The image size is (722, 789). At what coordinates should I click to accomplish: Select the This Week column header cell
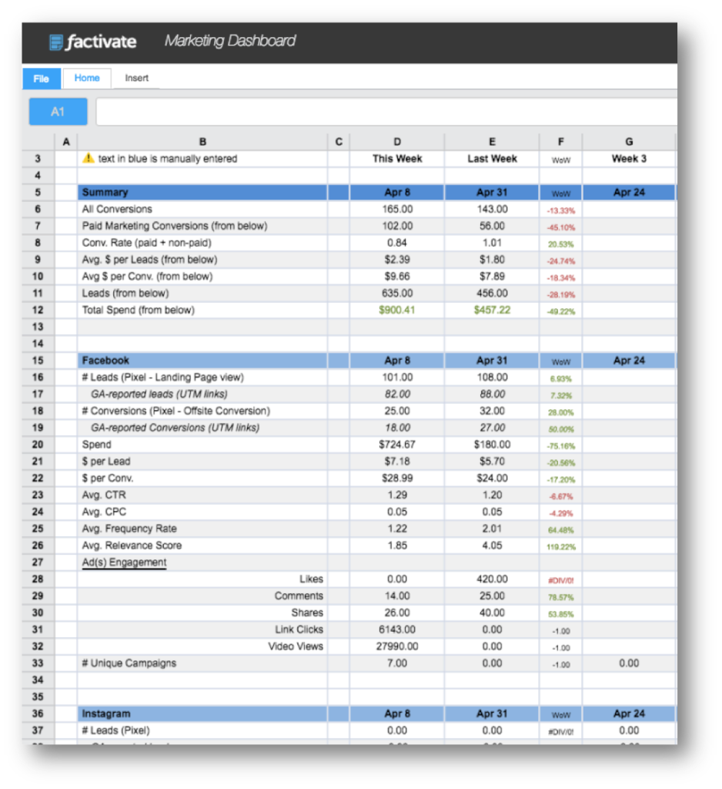397,158
